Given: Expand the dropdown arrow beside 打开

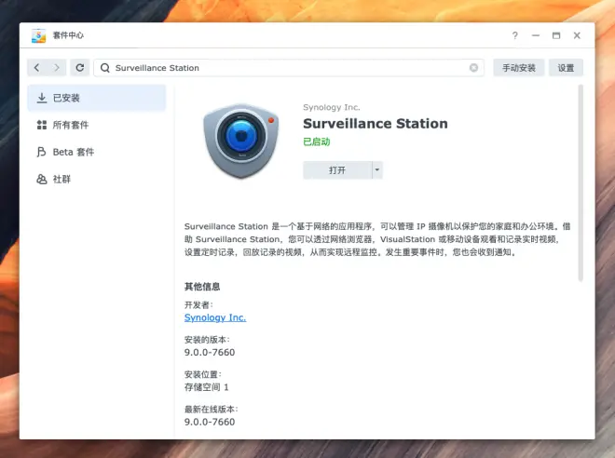Looking at the screenshot, I should click(377, 170).
